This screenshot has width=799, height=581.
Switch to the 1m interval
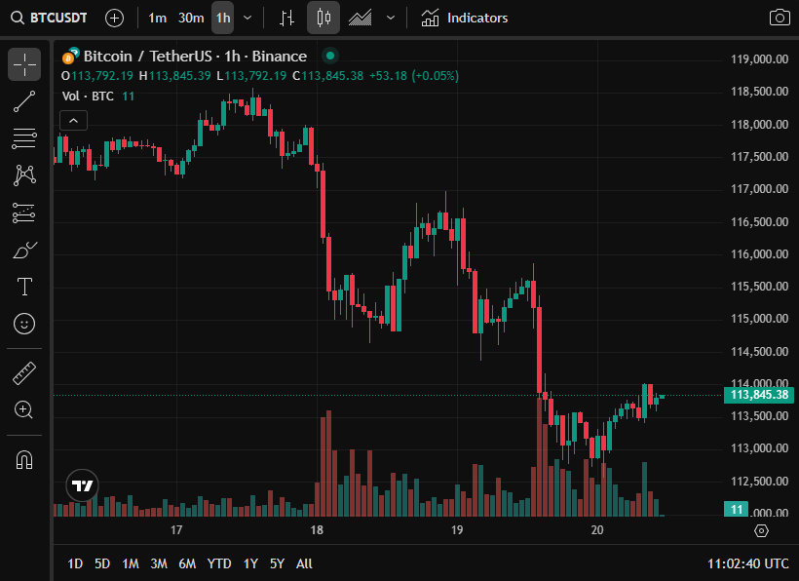click(x=158, y=18)
